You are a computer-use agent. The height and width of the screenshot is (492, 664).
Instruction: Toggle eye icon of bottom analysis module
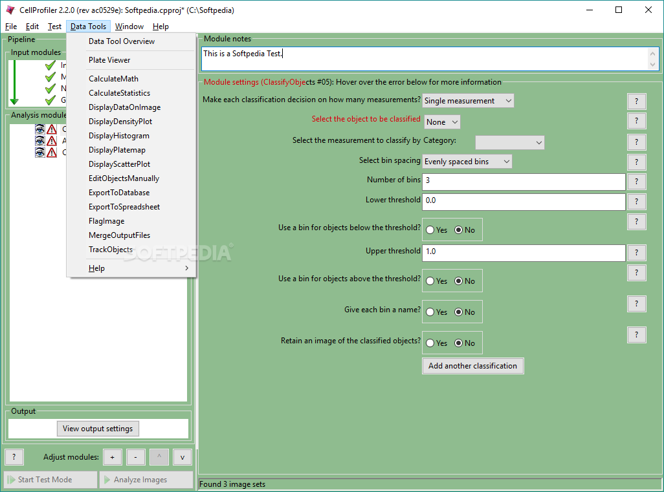point(40,152)
